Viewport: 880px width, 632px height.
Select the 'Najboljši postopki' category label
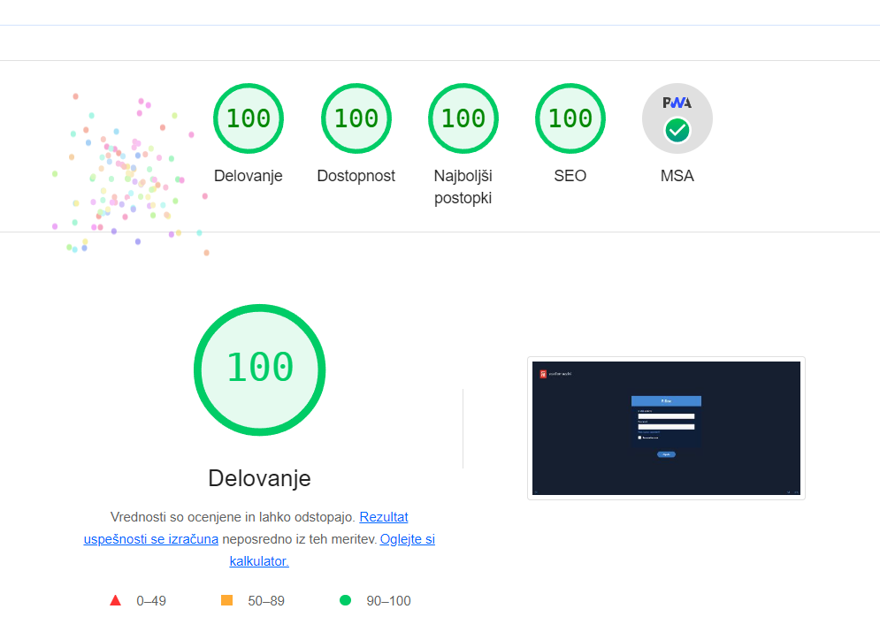[463, 187]
